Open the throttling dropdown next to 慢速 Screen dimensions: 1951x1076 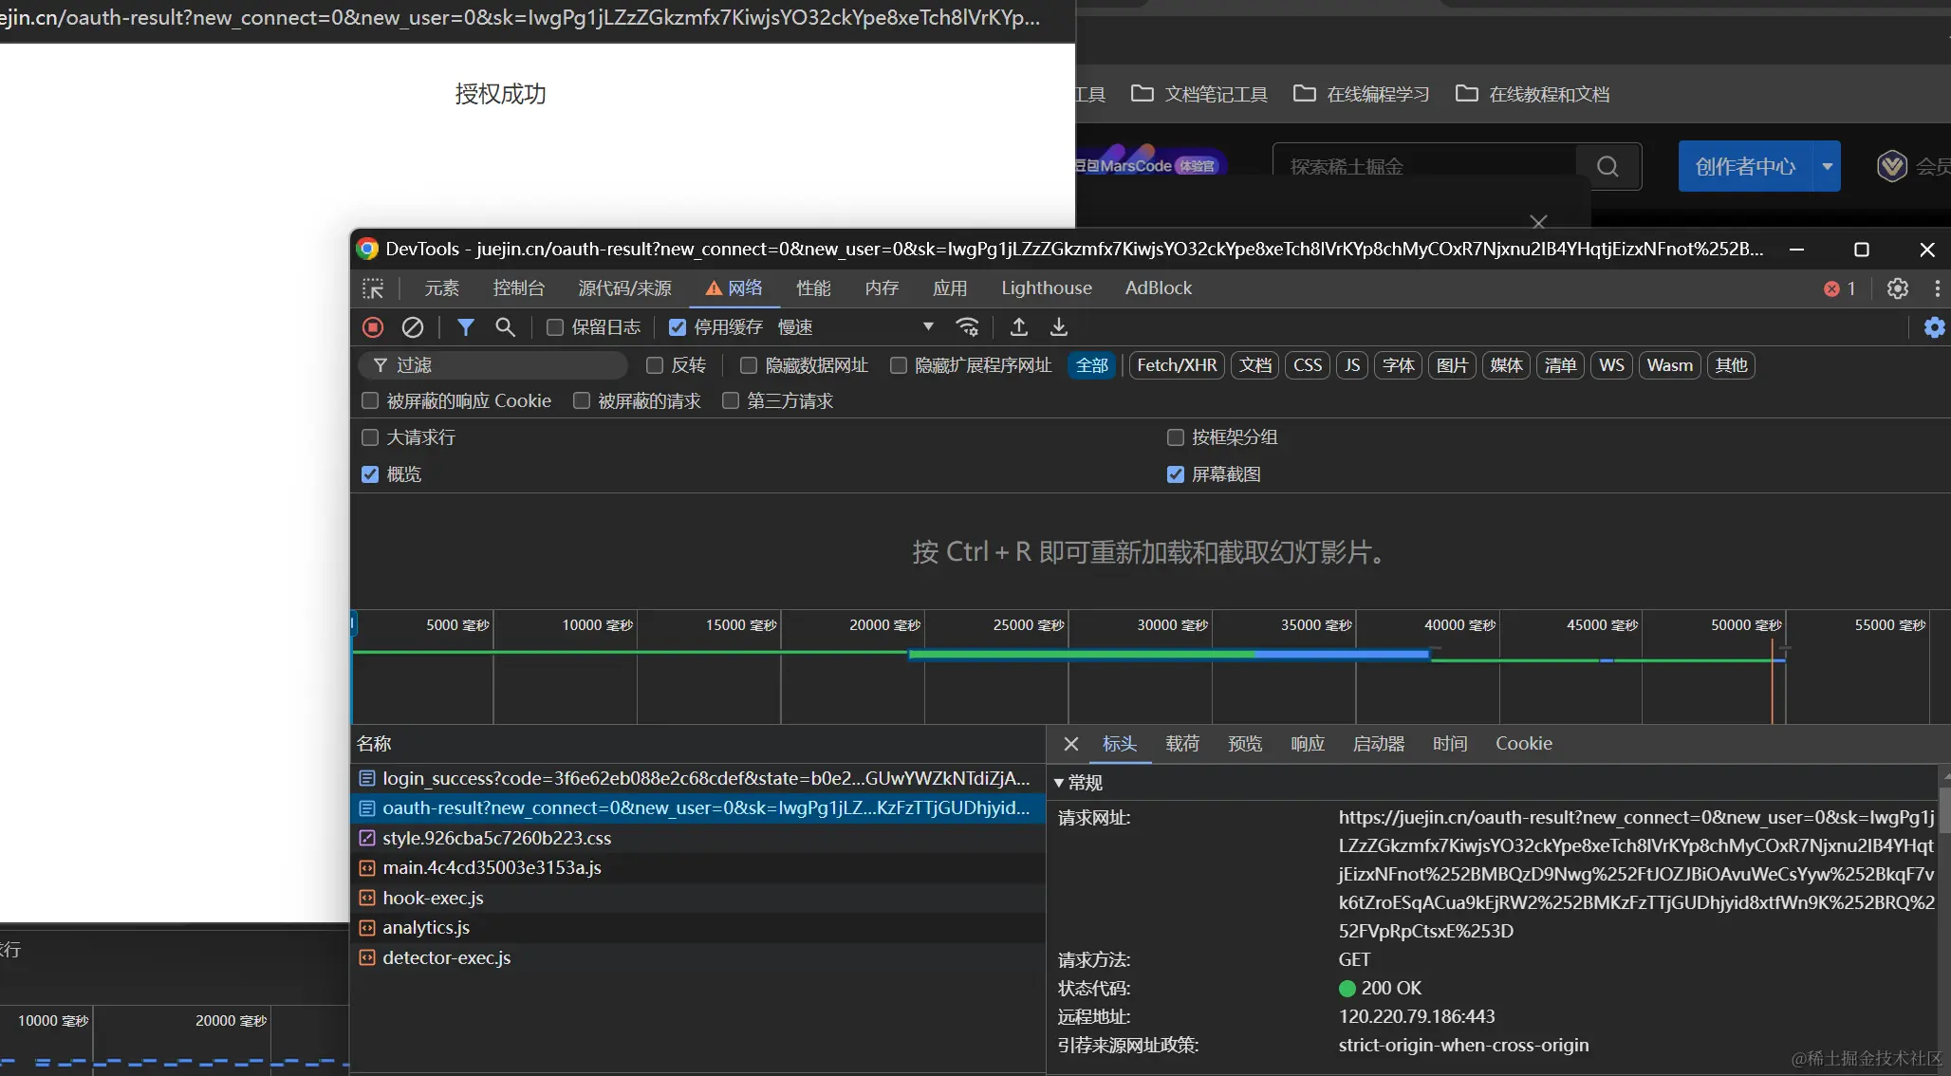pyautogui.click(x=927, y=327)
